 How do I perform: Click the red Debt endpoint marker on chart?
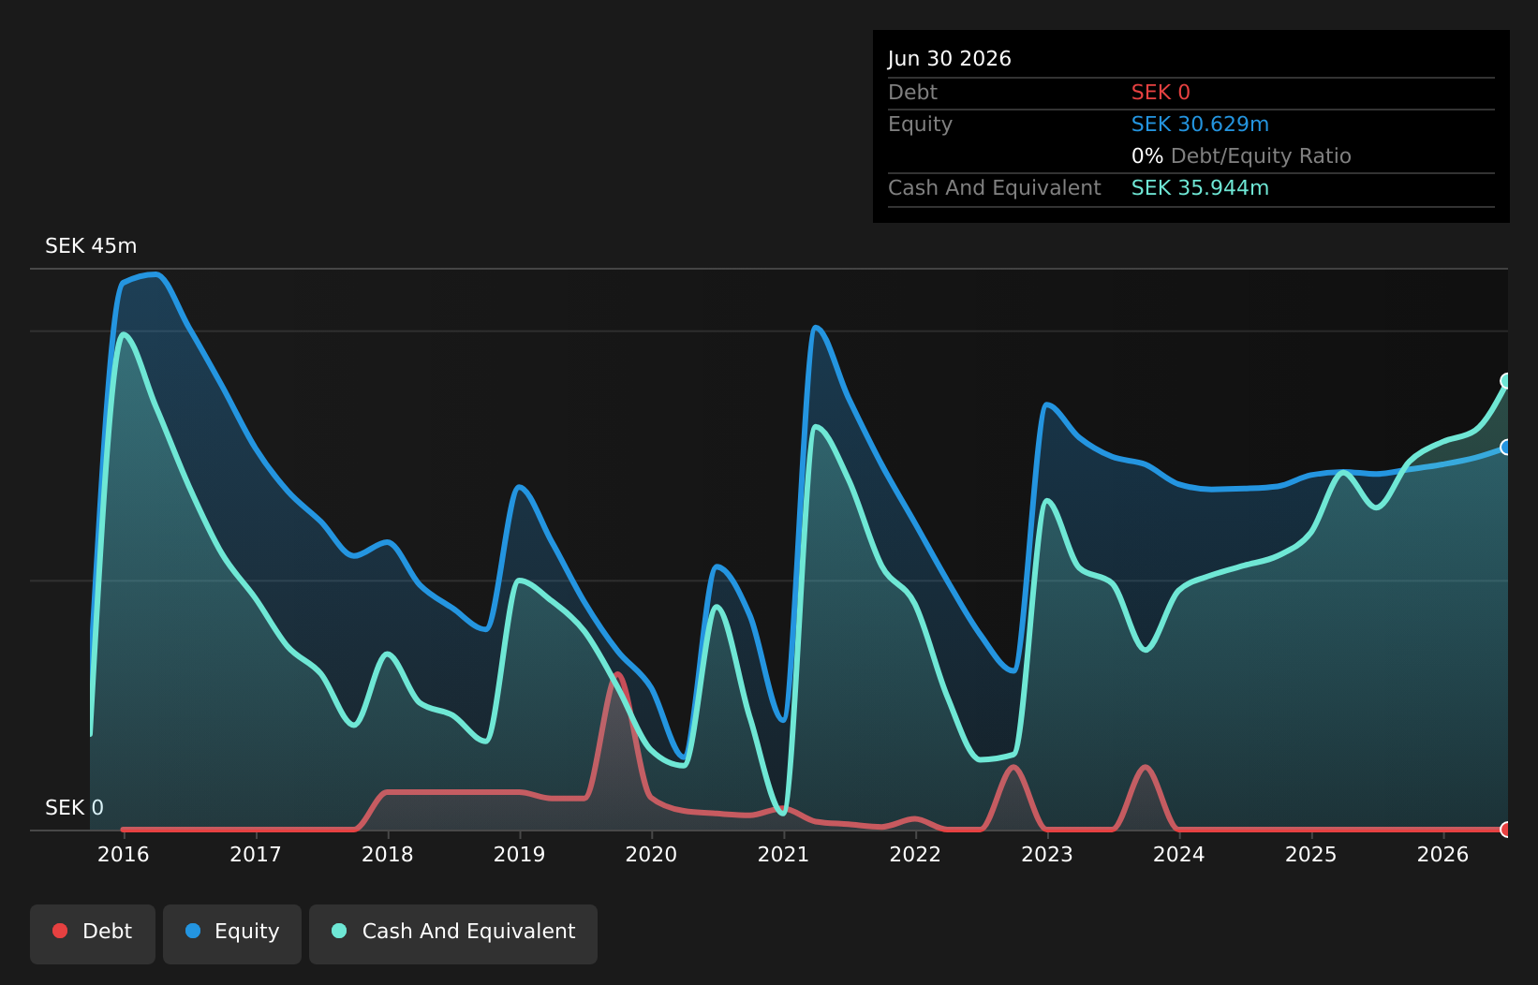pos(1507,830)
